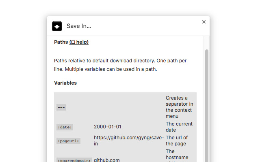Image resolution: width=260 pixels, height=162 pixels.
Task: Click the Variables heading
Action: click(x=65, y=83)
